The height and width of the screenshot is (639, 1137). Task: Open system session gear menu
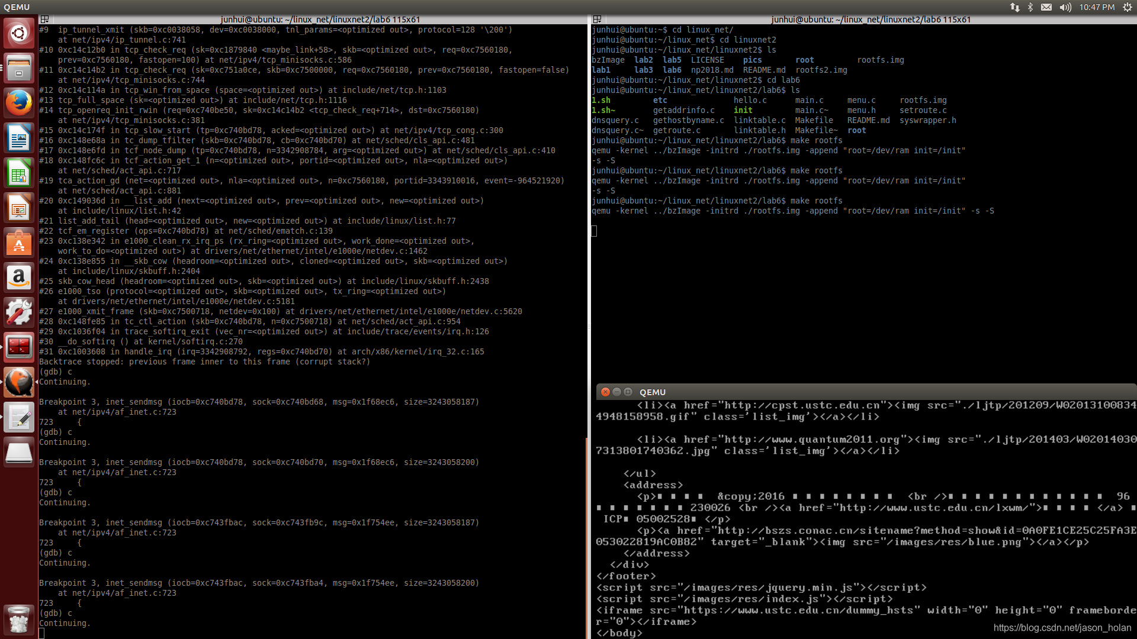pyautogui.click(x=1128, y=7)
